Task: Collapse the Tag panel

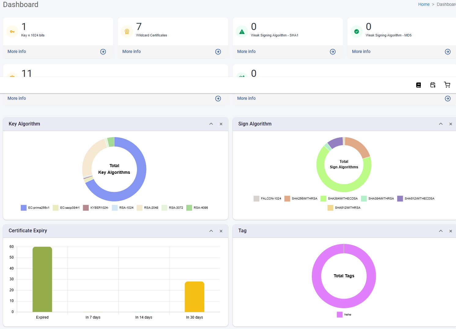Action: pos(441,231)
